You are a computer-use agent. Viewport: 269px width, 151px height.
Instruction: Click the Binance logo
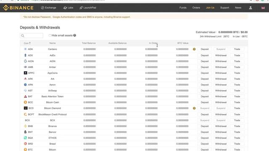point(18,8)
